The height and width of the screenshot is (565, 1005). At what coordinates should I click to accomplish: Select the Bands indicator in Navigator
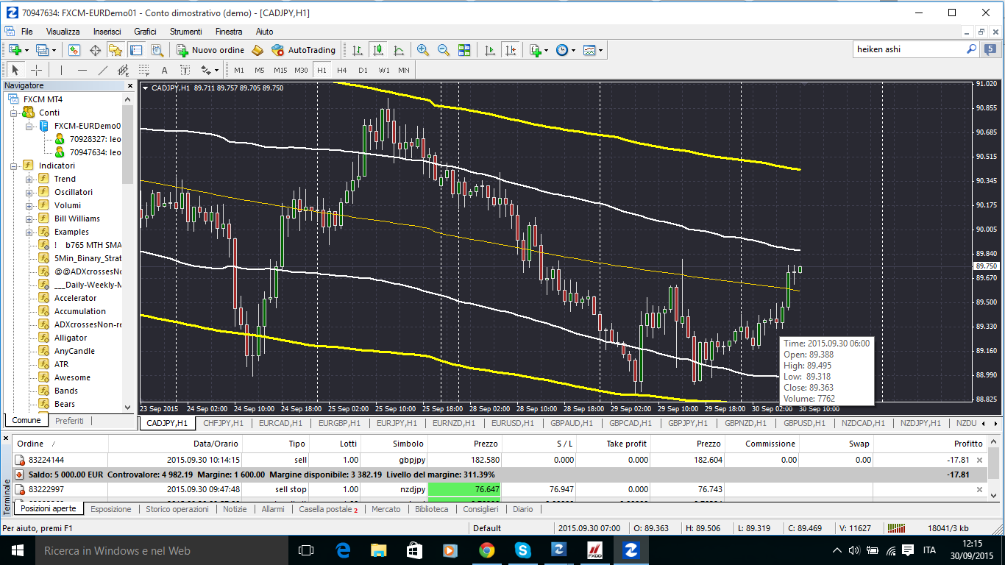[66, 391]
